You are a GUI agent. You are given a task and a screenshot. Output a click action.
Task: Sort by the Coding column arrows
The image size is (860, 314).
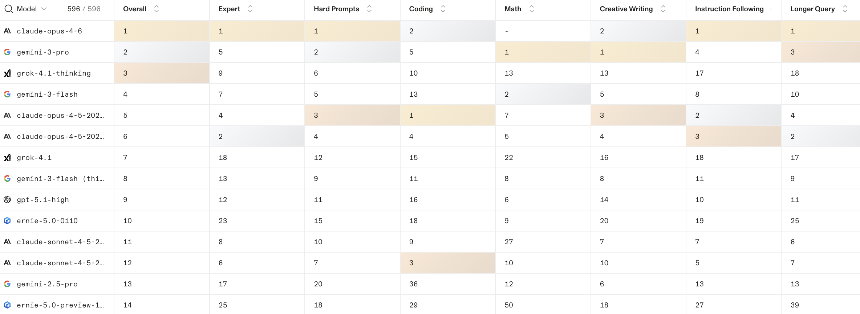point(443,9)
